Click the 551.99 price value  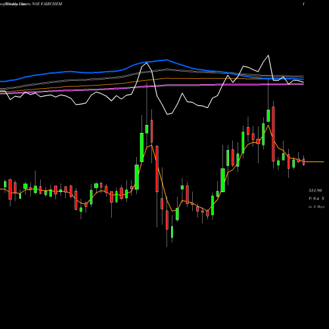[x=315, y=190]
